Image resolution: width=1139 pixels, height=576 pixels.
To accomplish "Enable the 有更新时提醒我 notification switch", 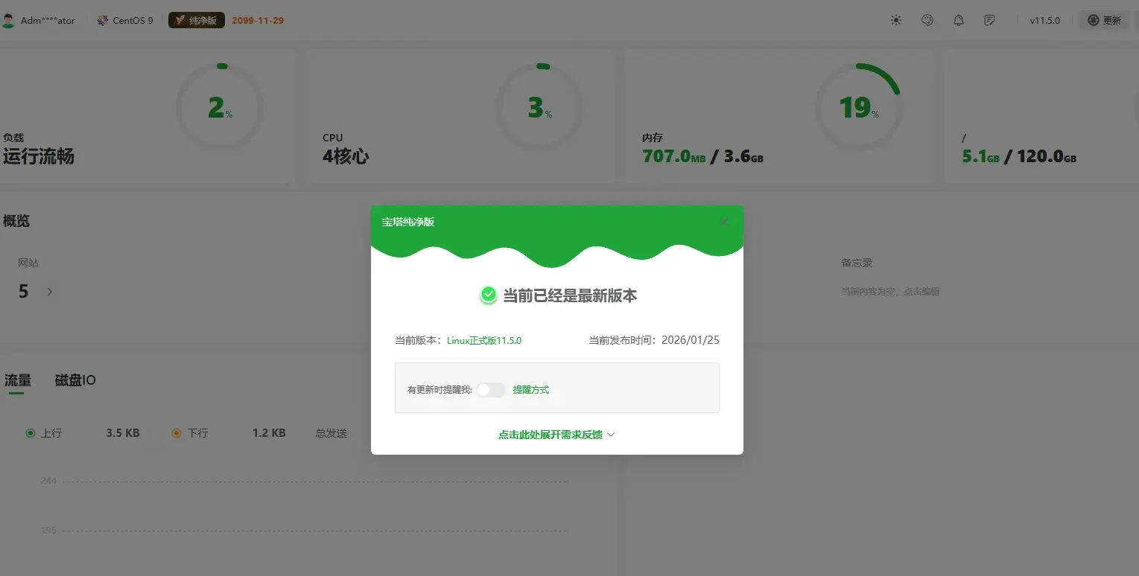I will [x=491, y=389].
